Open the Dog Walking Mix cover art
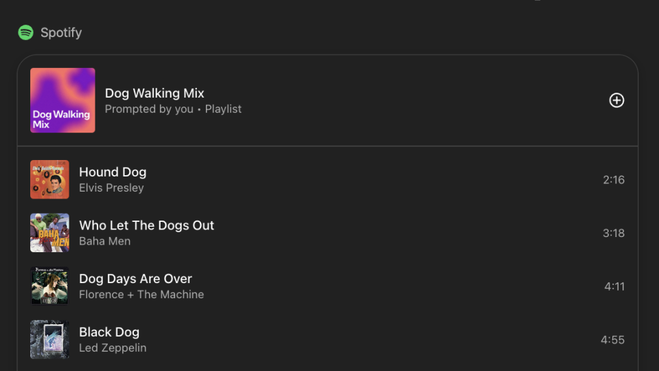 coord(62,100)
